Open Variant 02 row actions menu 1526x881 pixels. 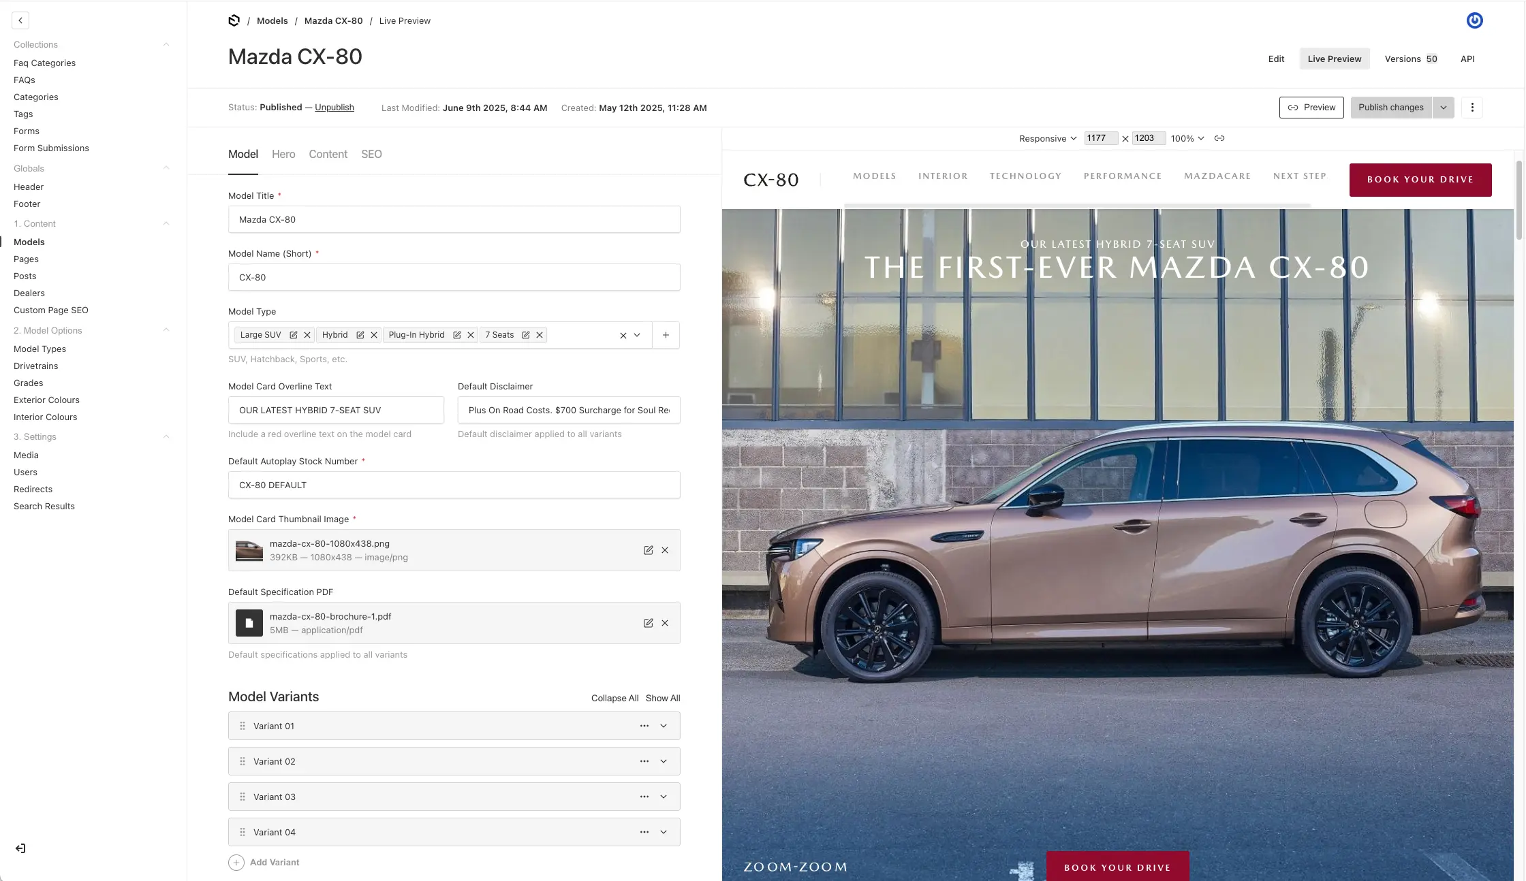[644, 761]
